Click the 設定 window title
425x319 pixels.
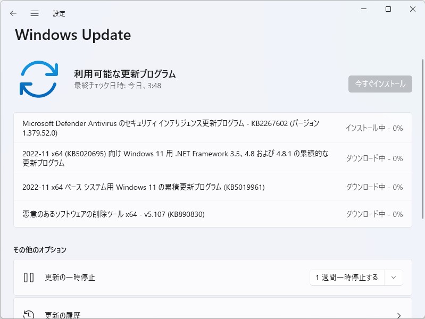click(59, 13)
